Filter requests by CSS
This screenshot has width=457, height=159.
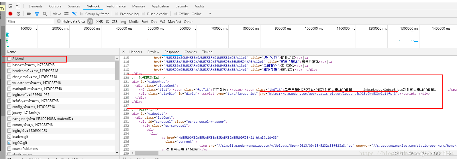pyautogui.click(x=115, y=21)
